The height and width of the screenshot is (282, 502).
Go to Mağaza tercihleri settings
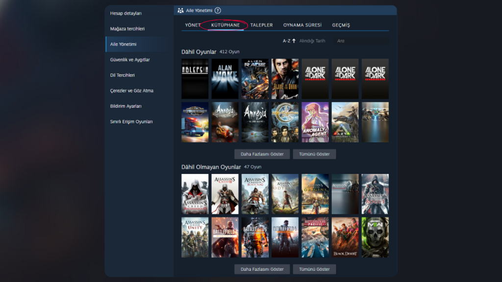coord(127,29)
